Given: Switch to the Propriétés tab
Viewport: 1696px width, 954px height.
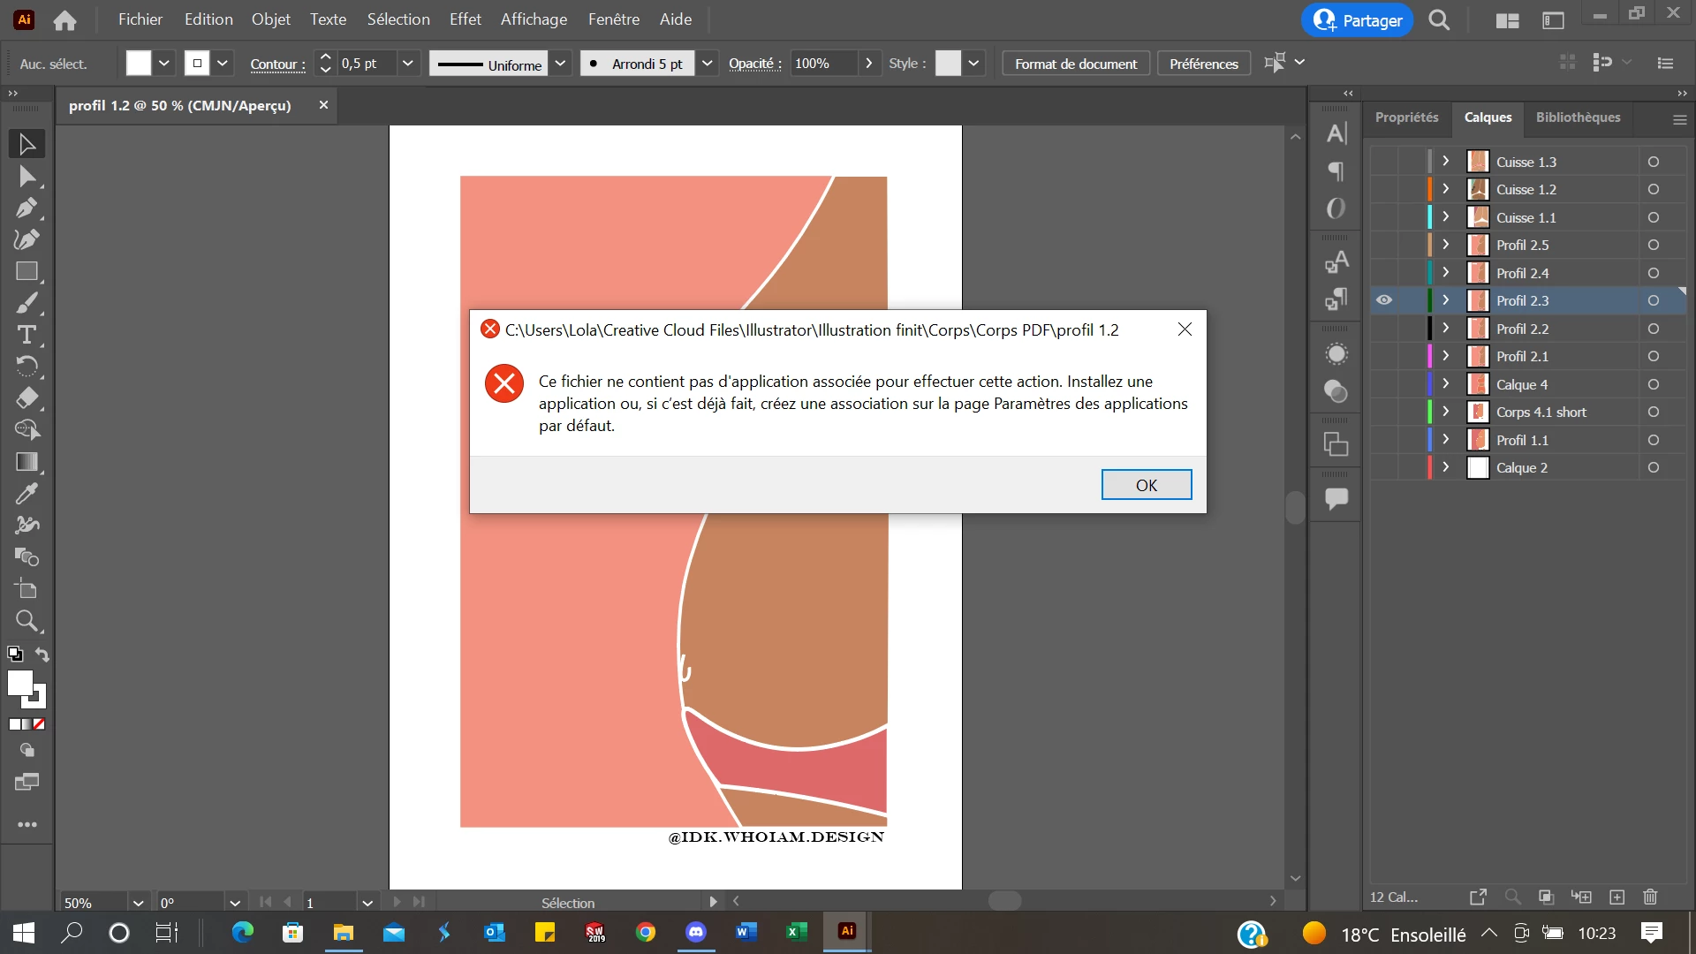Looking at the screenshot, I should coord(1406,117).
